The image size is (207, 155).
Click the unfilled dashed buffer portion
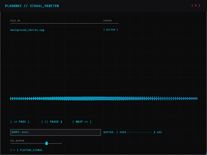(139, 132)
